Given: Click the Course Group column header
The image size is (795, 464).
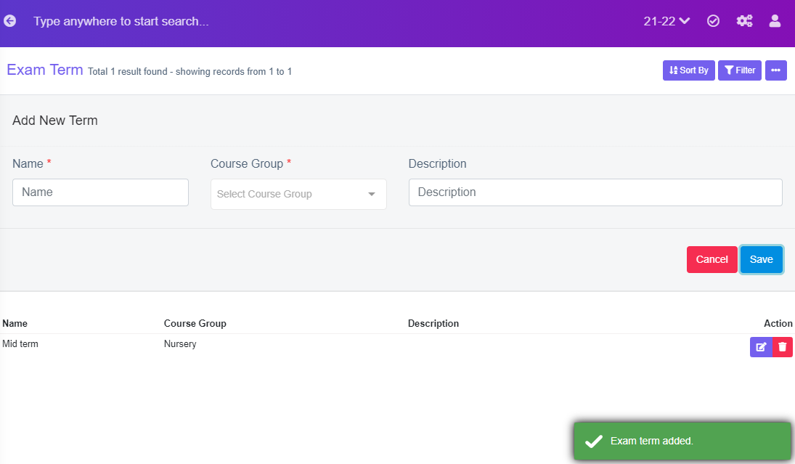Looking at the screenshot, I should [x=195, y=324].
